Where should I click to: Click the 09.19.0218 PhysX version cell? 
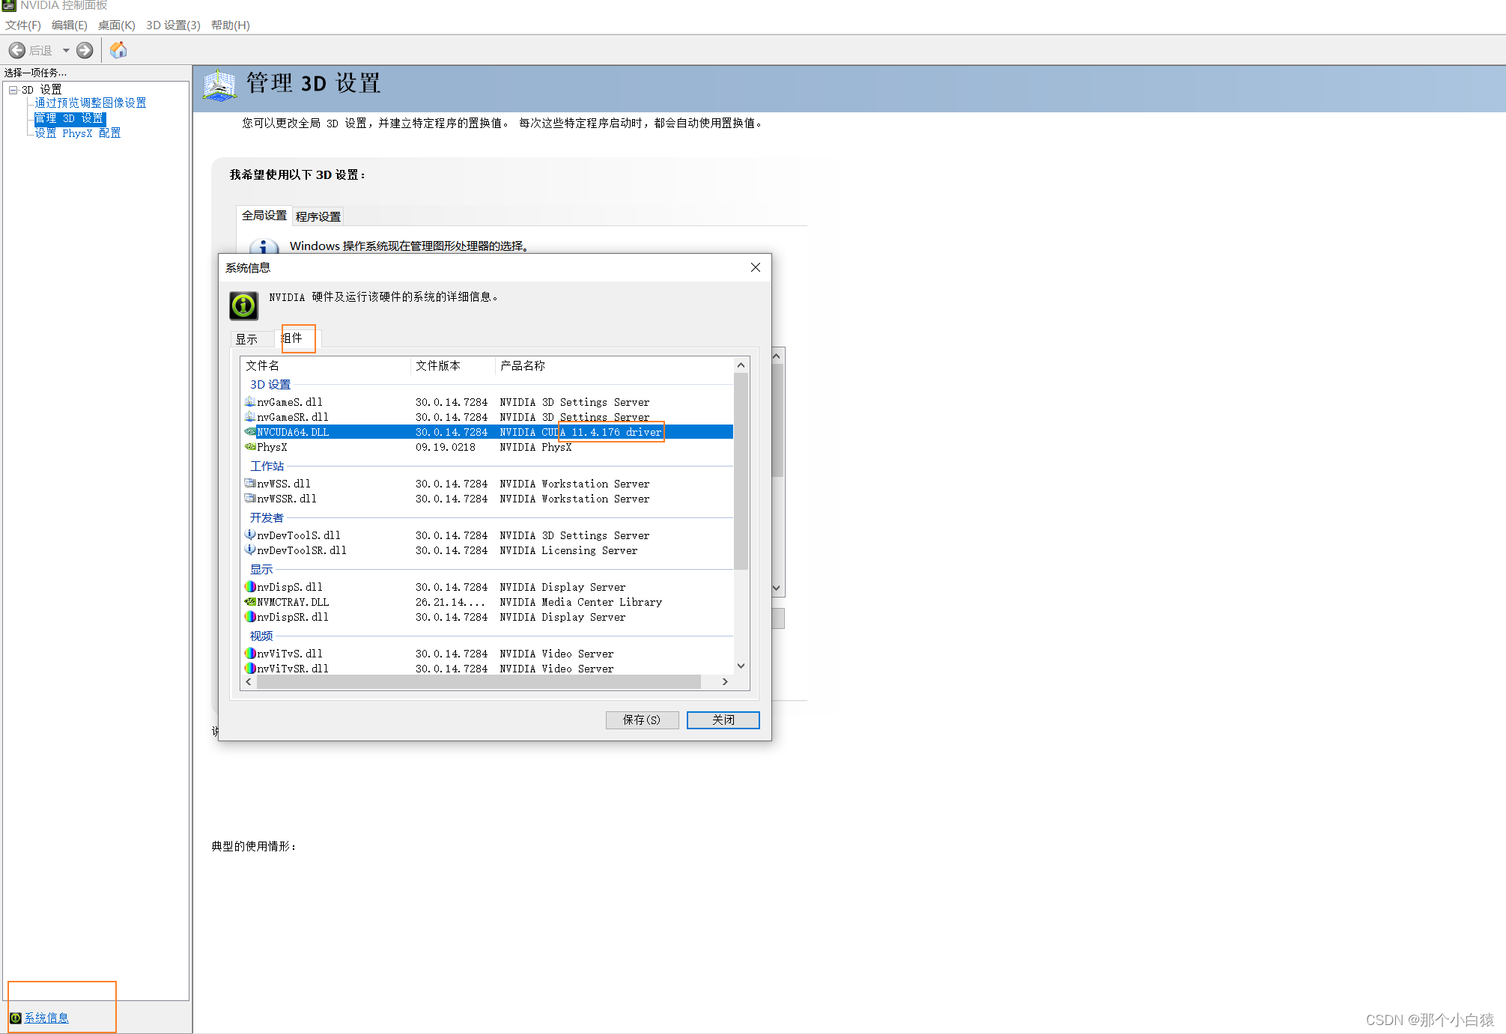click(446, 447)
